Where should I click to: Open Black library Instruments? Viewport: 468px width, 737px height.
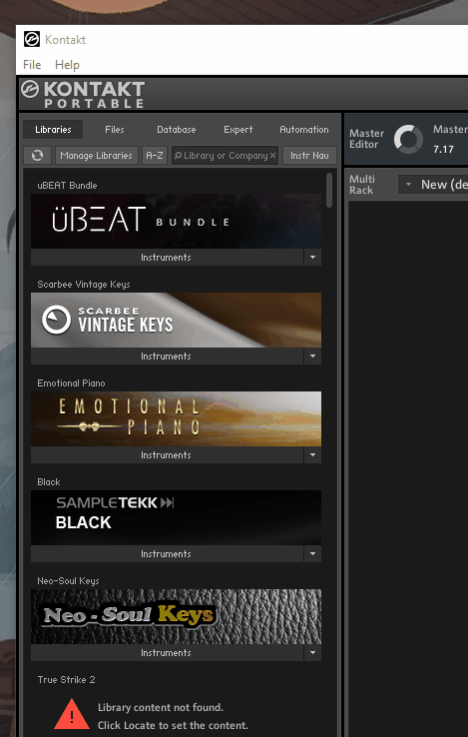(x=167, y=553)
